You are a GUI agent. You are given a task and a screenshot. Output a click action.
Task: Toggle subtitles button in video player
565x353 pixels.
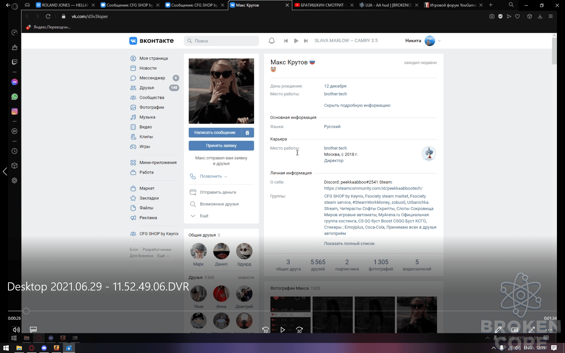[33, 330]
